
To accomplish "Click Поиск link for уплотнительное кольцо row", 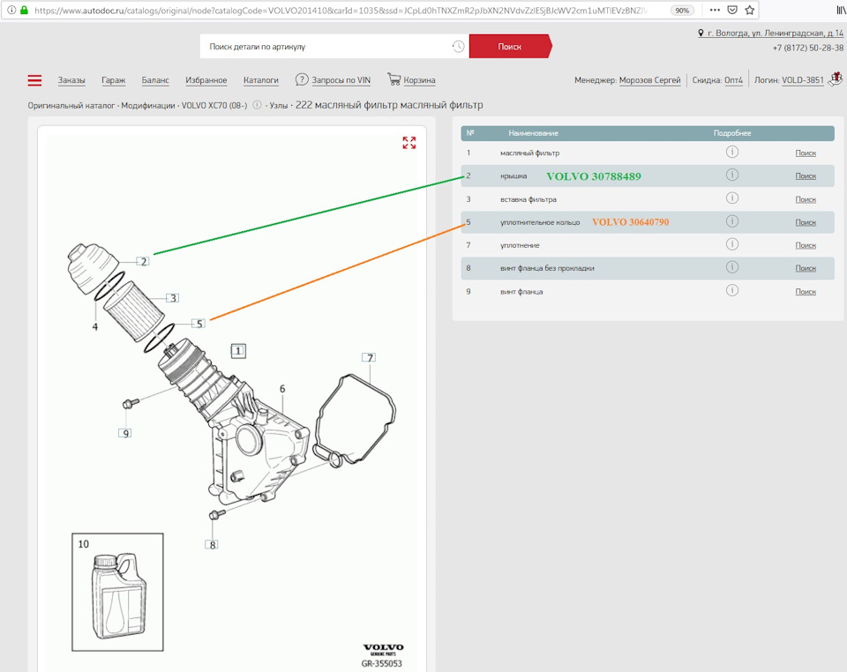I will [x=806, y=222].
